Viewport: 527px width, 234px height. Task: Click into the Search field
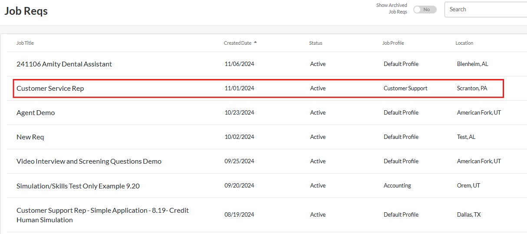(486, 10)
